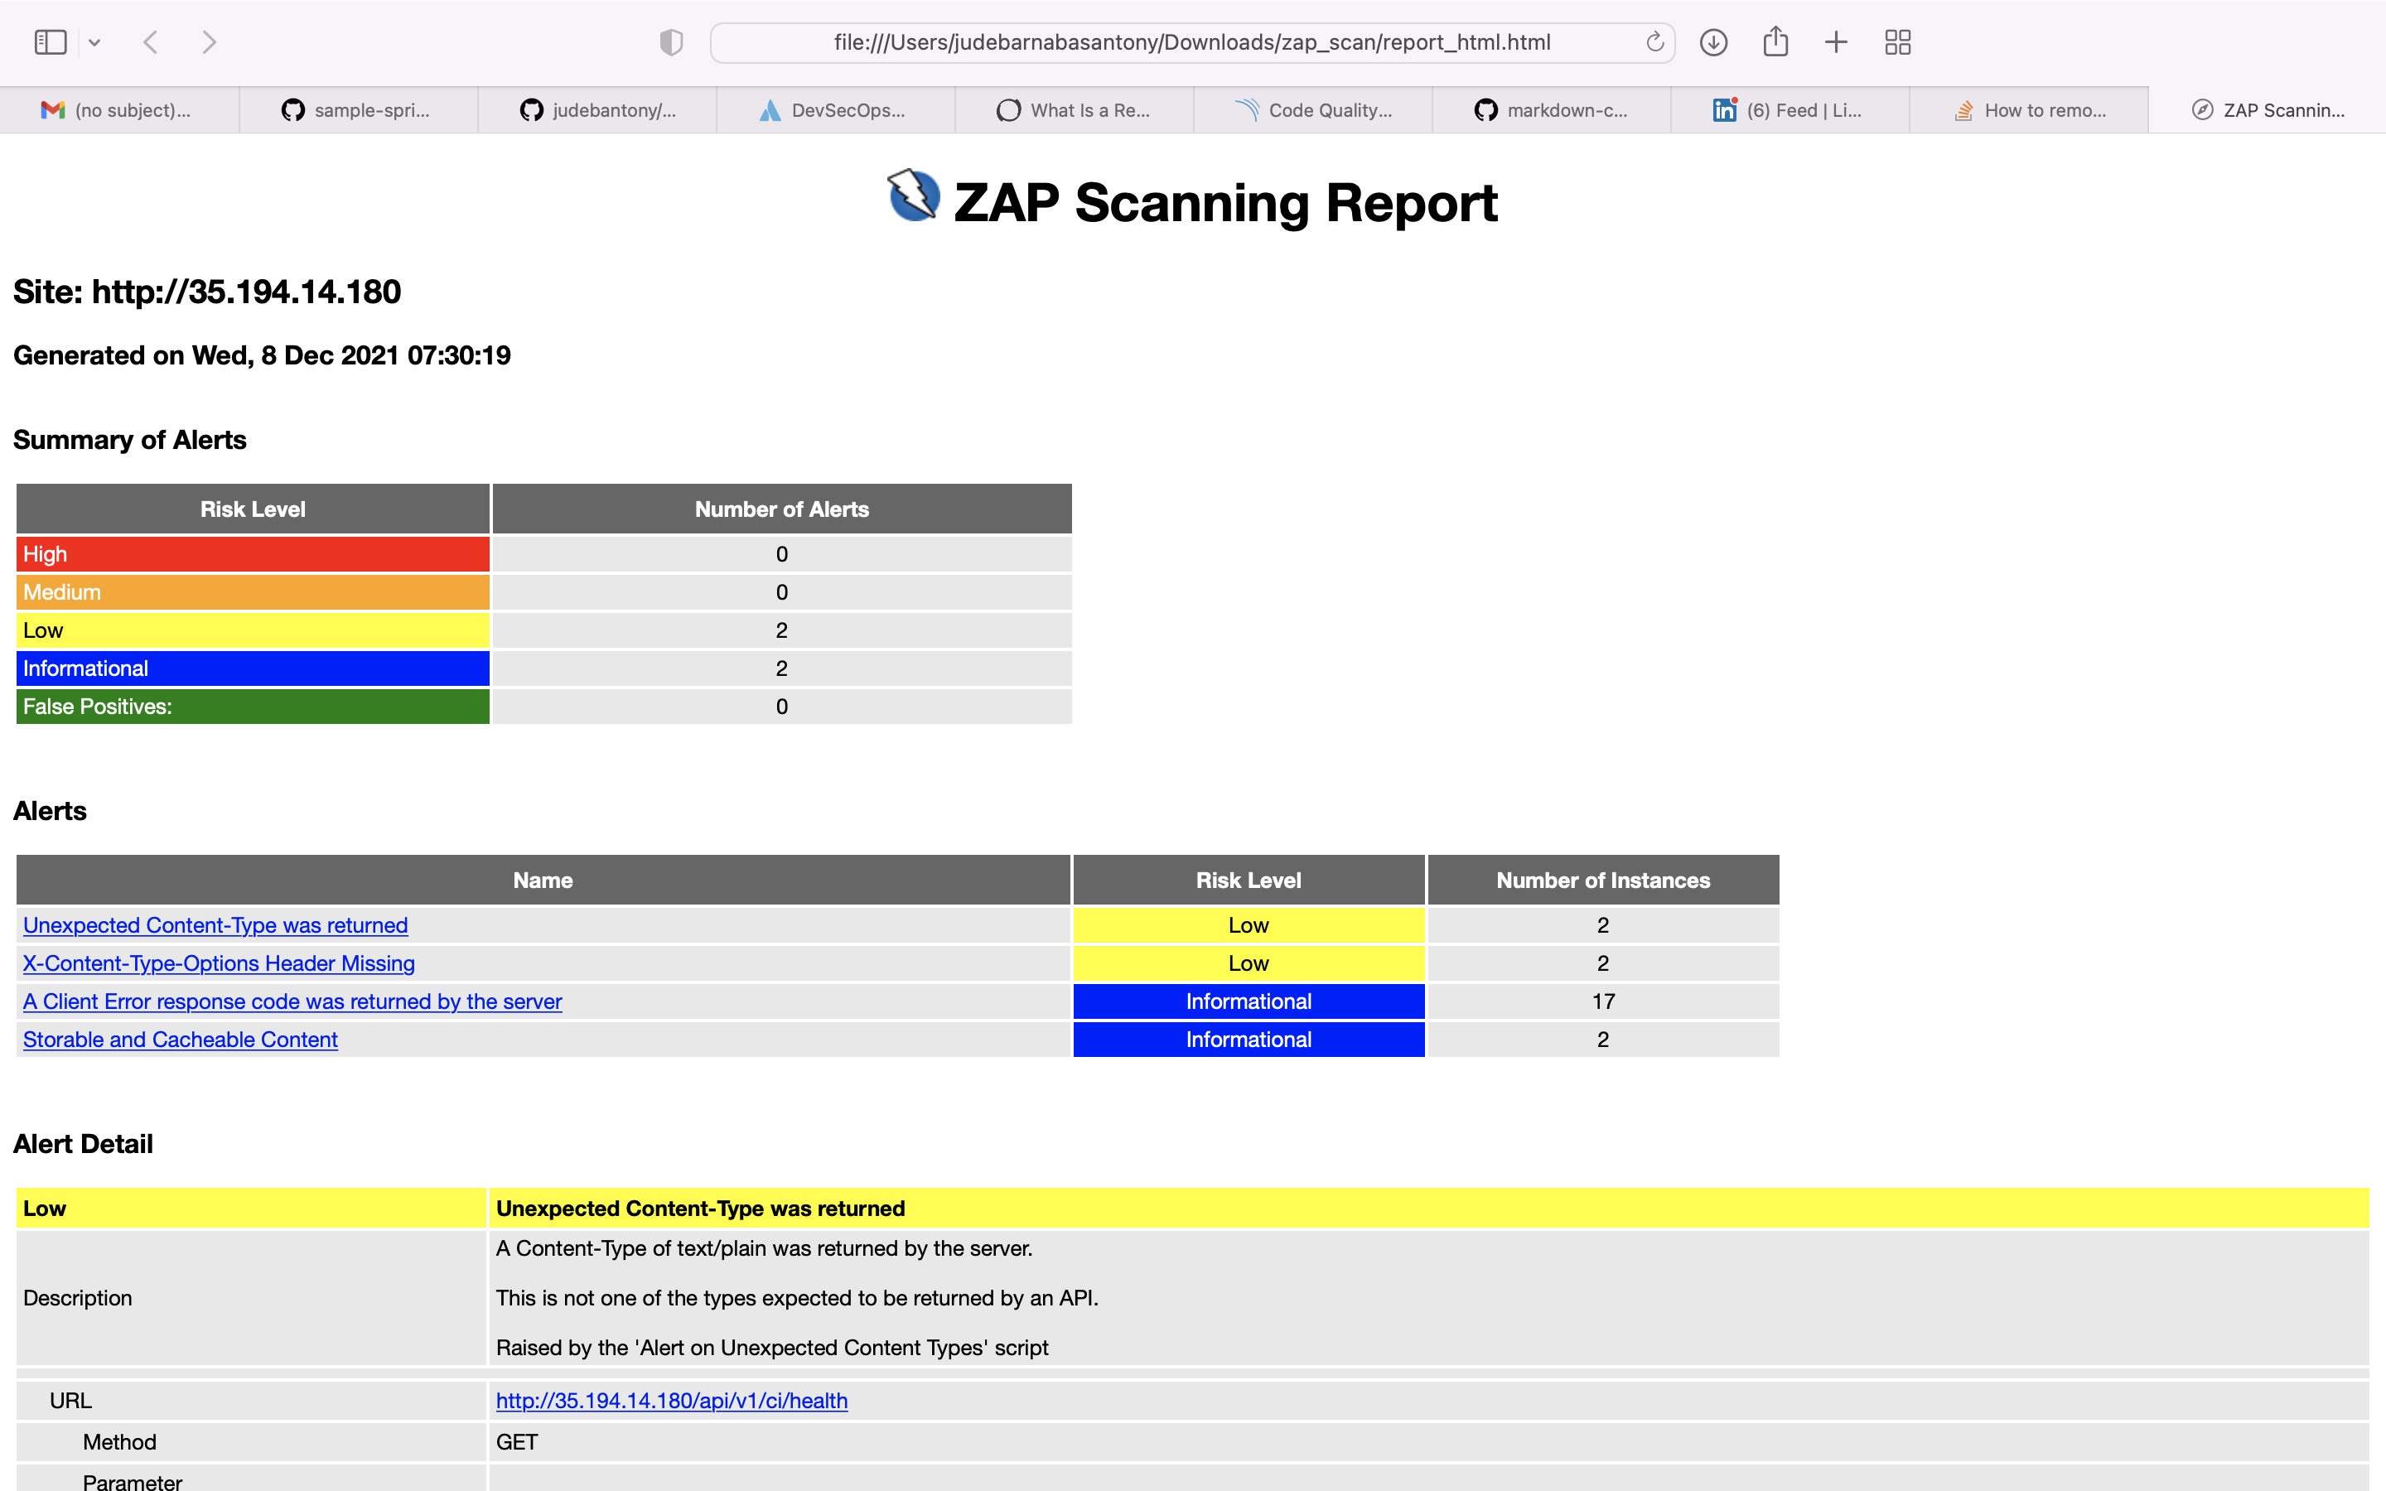2386x1491 pixels.
Task: Click the privacy shield icon
Action: (670, 42)
